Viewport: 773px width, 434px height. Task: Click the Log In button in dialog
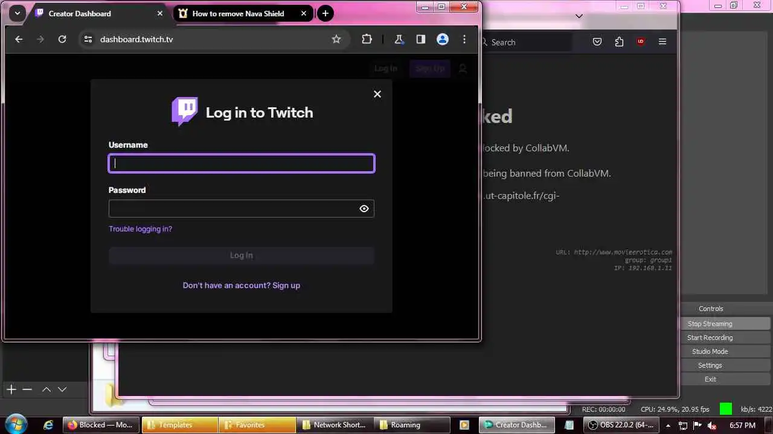coord(242,256)
